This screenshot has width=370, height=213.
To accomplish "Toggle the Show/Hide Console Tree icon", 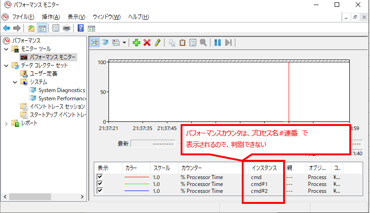I will pyautogui.click(x=42, y=28).
